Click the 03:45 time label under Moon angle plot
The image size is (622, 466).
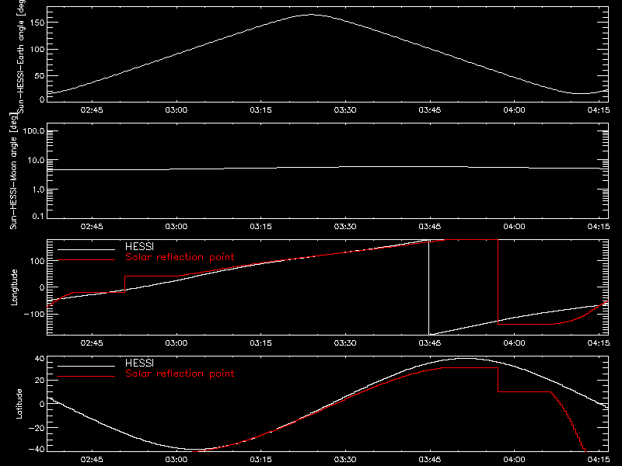[430, 227]
